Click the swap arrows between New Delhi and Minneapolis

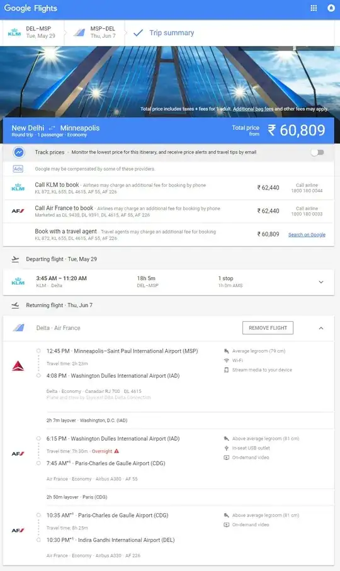(x=52, y=128)
